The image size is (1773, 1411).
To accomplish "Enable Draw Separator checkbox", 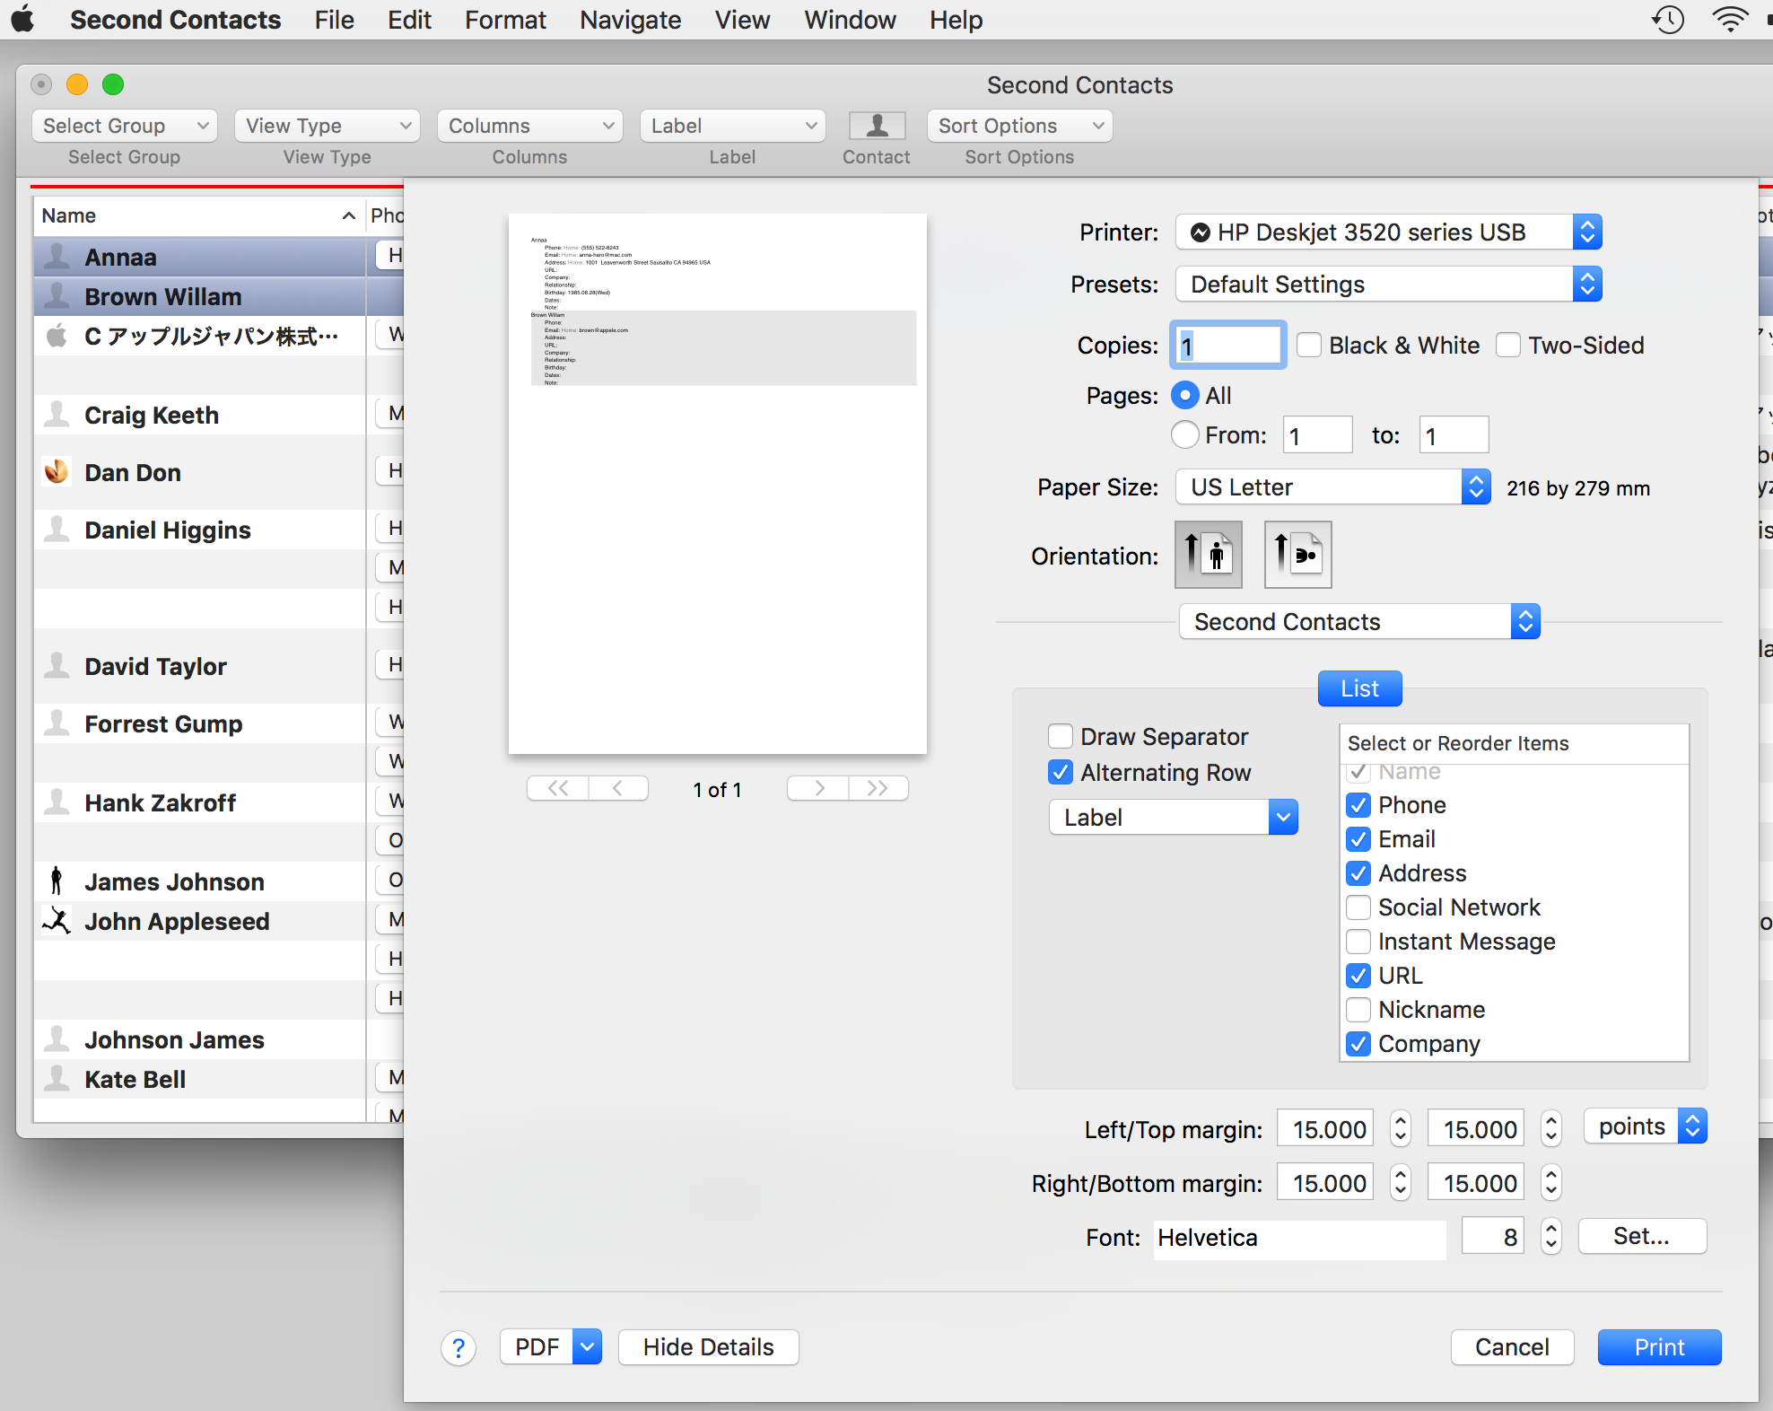I will tap(1061, 736).
